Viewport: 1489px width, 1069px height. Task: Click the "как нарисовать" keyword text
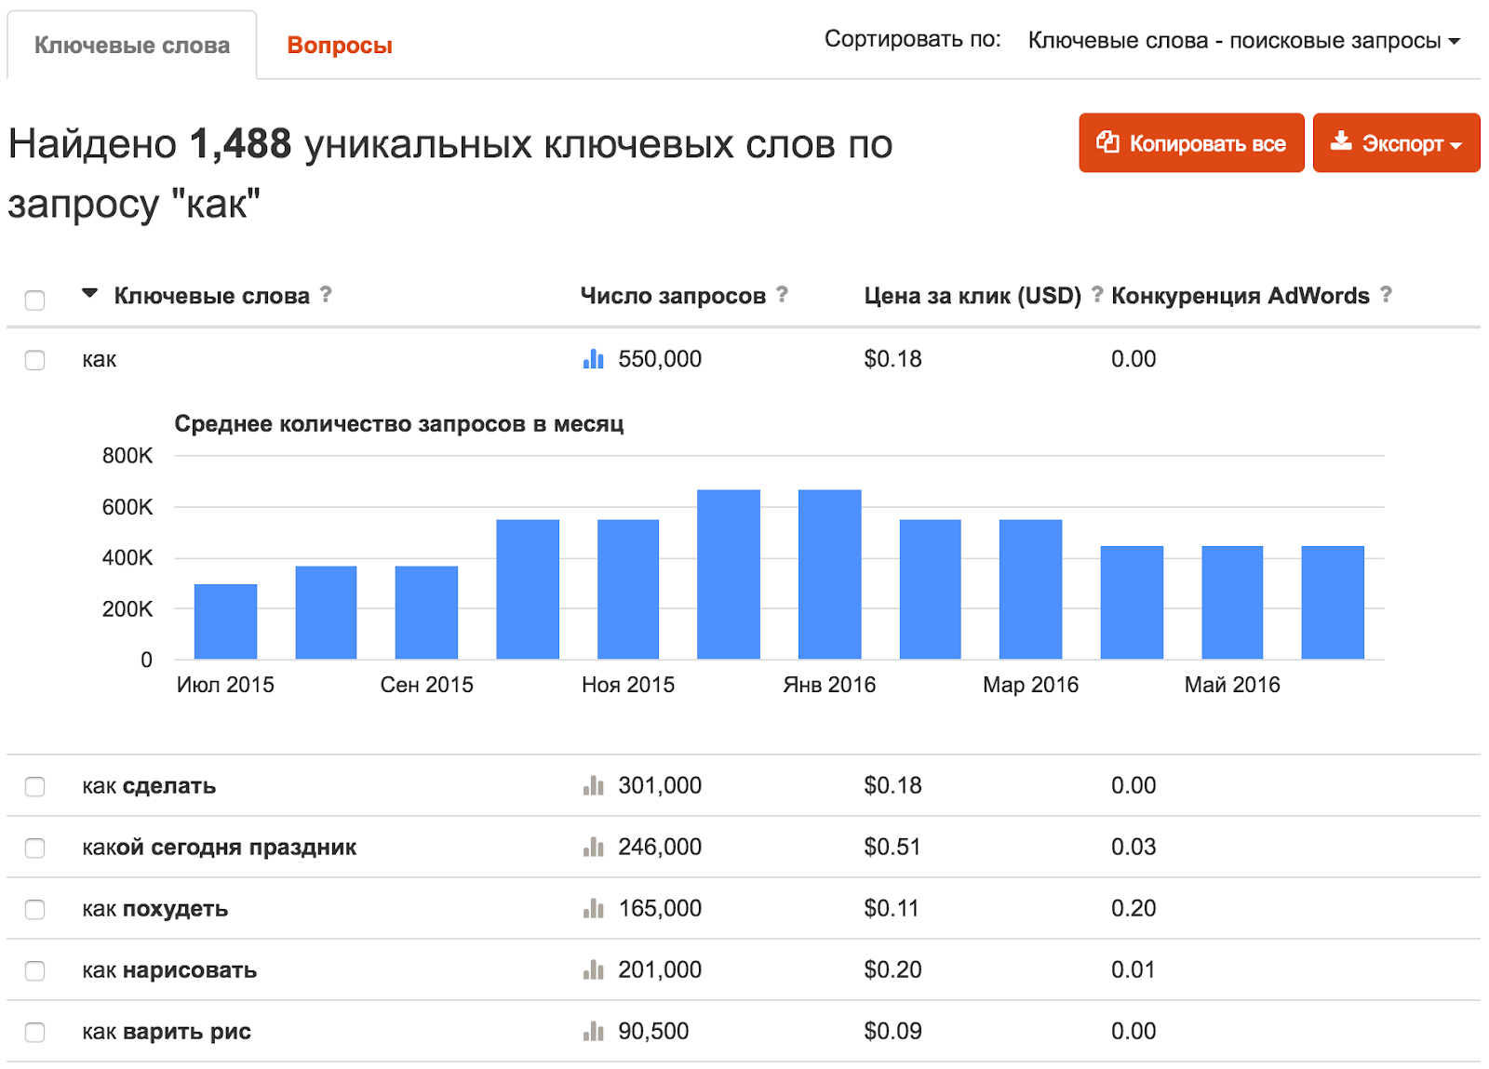(169, 970)
